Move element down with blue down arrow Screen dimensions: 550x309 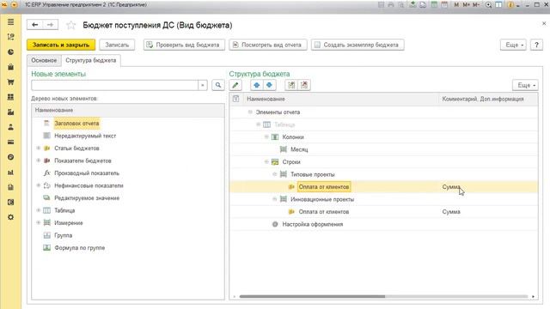tap(269, 85)
